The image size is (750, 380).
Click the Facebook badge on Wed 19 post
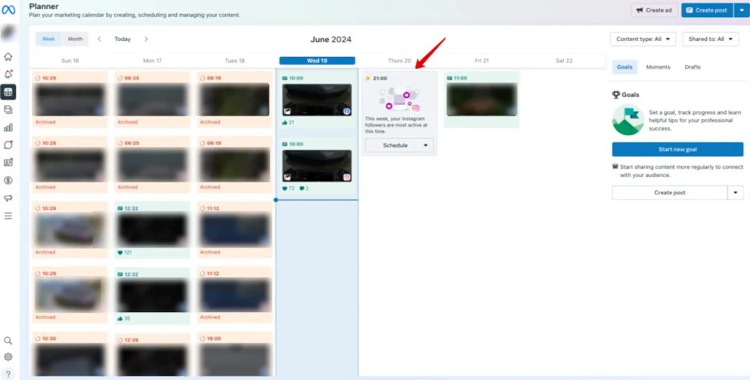pyautogui.click(x=347, y=111)
